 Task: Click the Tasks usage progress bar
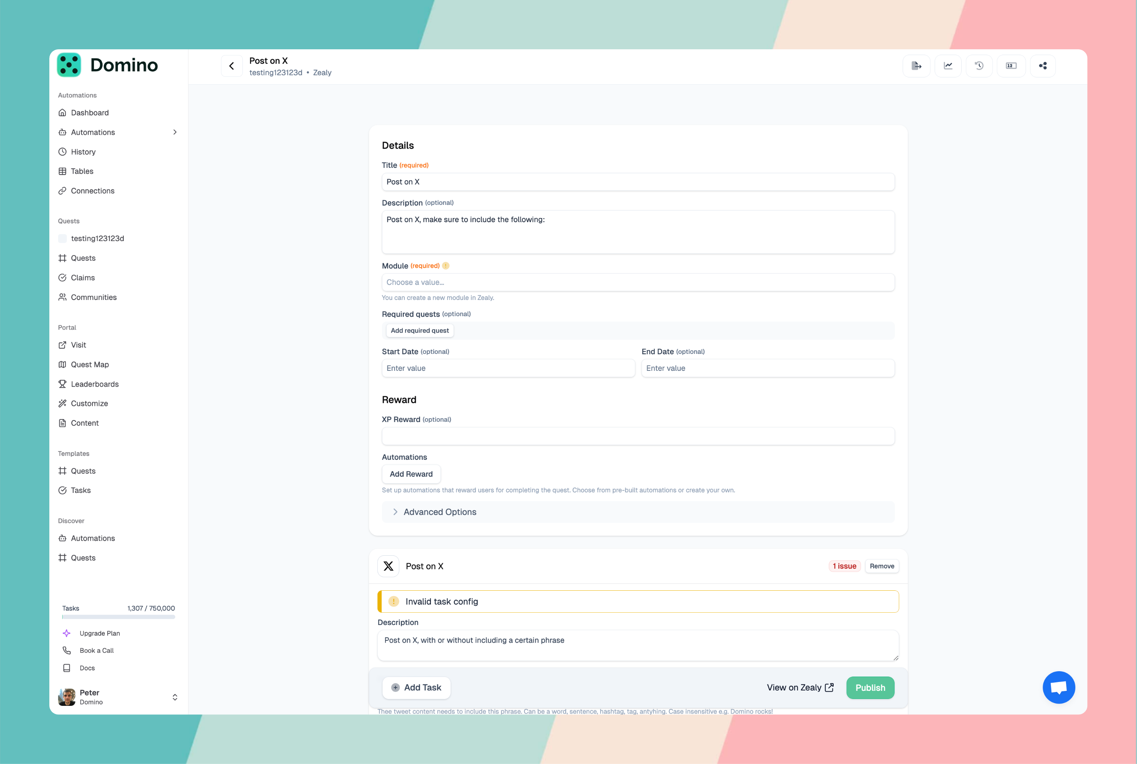pos(118,617)
